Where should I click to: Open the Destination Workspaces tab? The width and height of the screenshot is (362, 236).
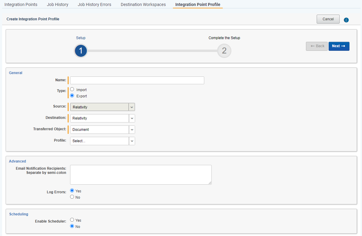[143, 4]
